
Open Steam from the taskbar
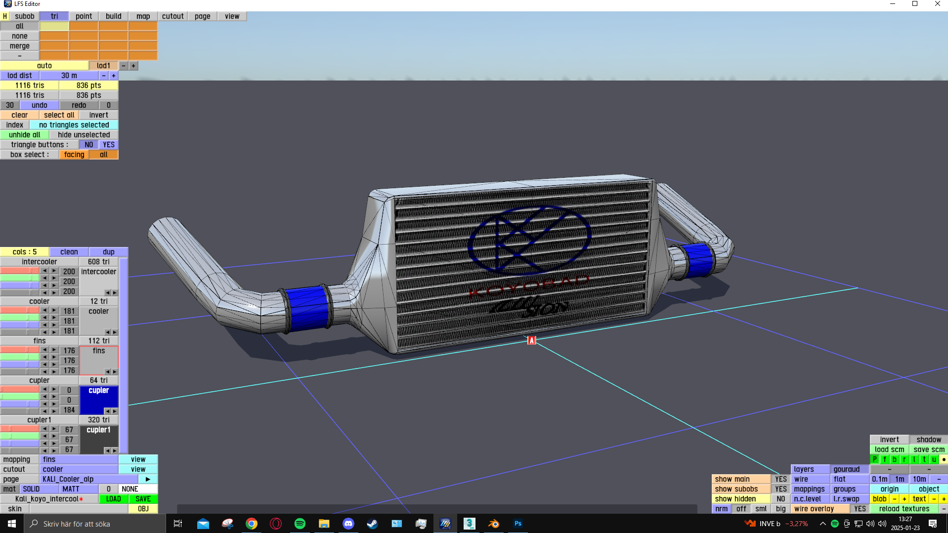click(373, 524)
